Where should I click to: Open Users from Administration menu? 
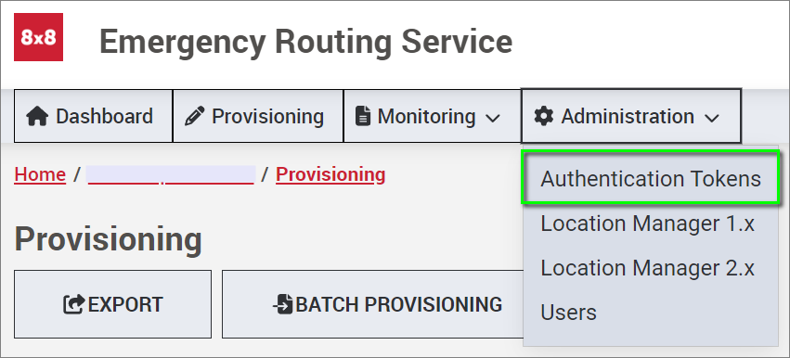click(569, 312)
